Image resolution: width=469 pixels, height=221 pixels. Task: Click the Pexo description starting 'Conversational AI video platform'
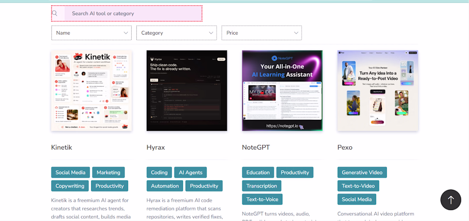point(376,215)
